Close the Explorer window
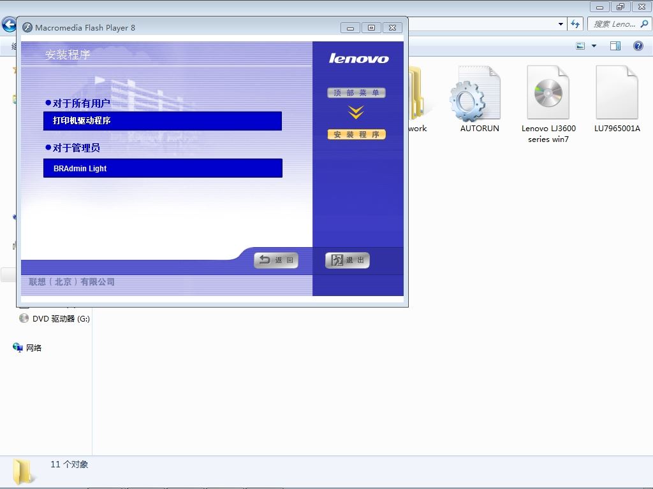The height and width of the screenshot is (489, 653). (x=642, y=7)
